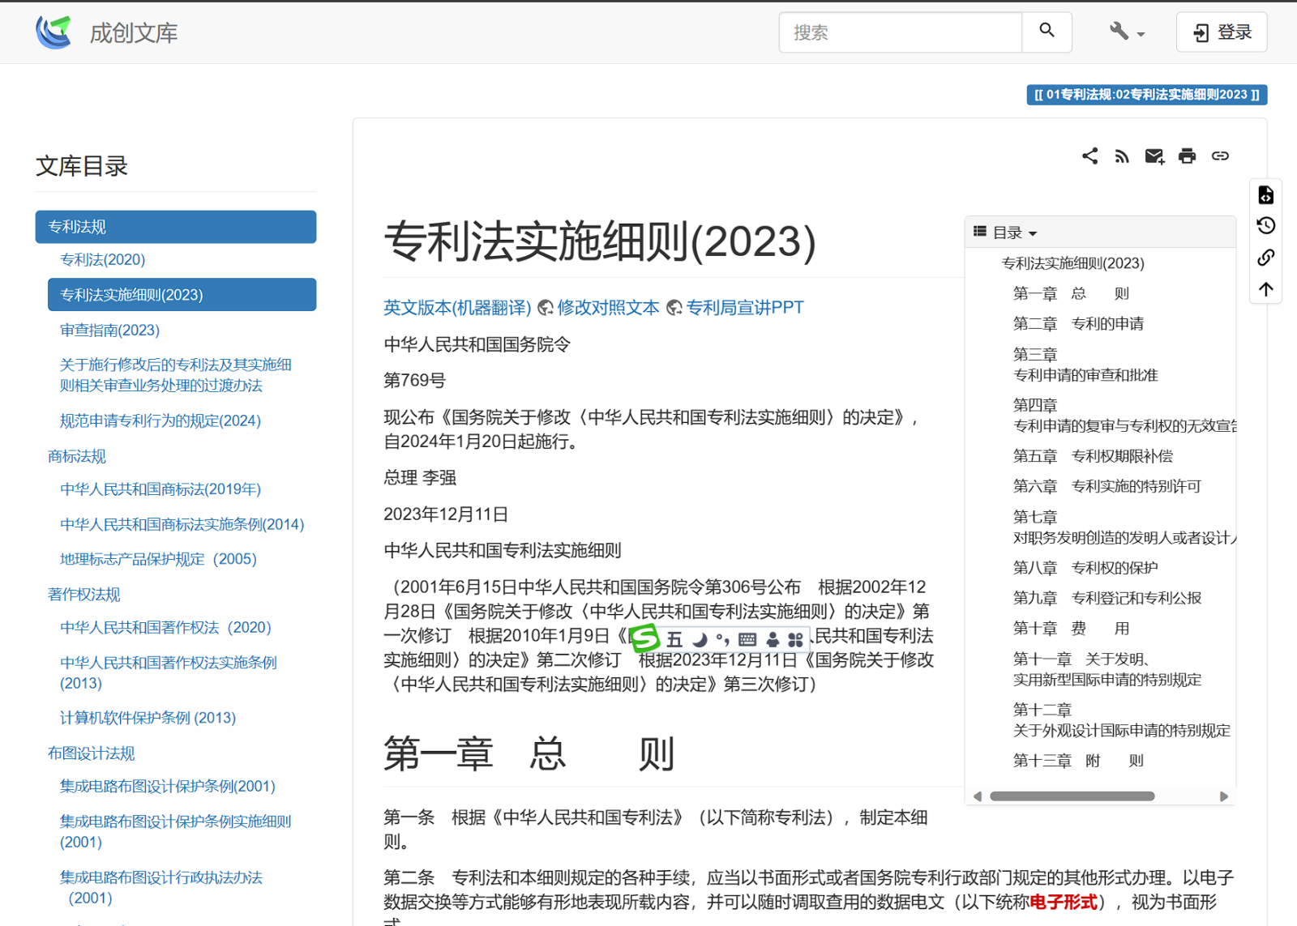
Task: Click the share page icon
Action: click(x=1089, y=156)
